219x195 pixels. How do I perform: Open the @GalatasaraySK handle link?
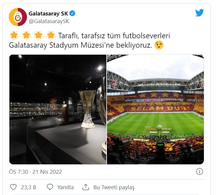click(x=49, y=21)
